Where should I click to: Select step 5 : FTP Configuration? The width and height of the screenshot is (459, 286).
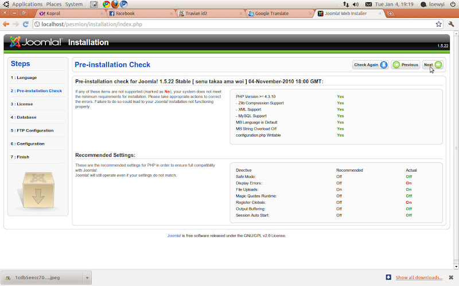[x=32, y=130]
